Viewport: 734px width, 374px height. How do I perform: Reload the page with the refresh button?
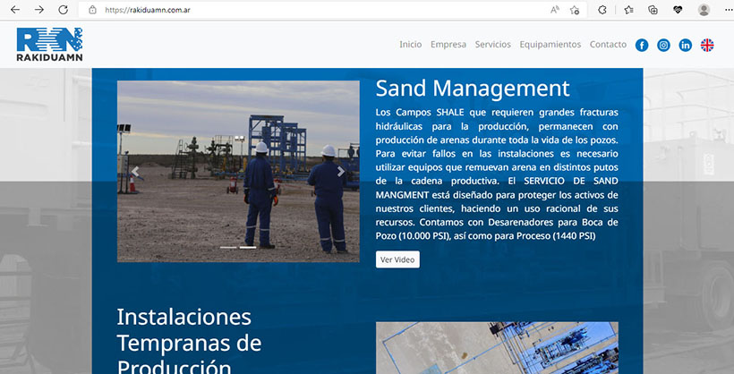(x=63, y=10)
